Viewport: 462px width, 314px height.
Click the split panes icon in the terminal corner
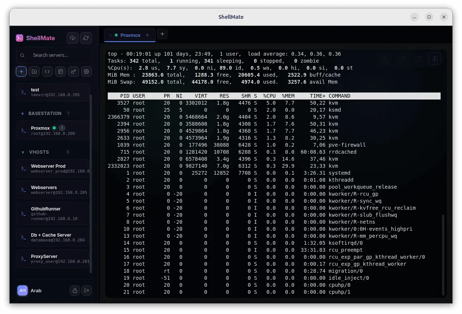coord(435,59)
